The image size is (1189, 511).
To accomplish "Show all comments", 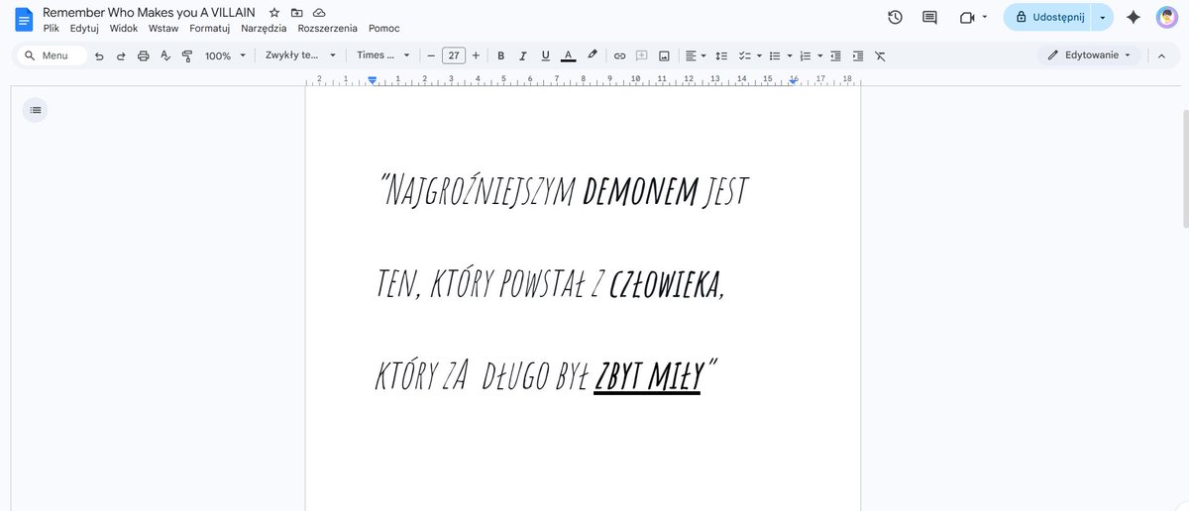I will click(x=929, y=17).
